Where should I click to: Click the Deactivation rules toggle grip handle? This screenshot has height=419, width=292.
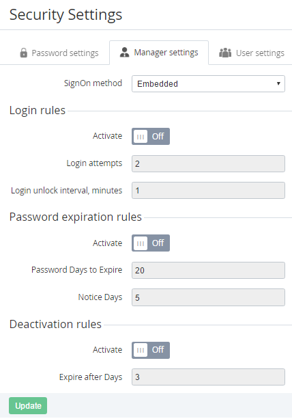[141, 350]
